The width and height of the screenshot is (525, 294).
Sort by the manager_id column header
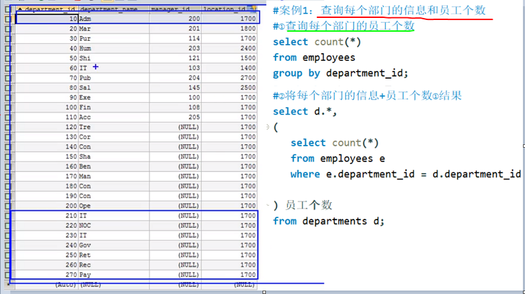click(x=176, y=9)
